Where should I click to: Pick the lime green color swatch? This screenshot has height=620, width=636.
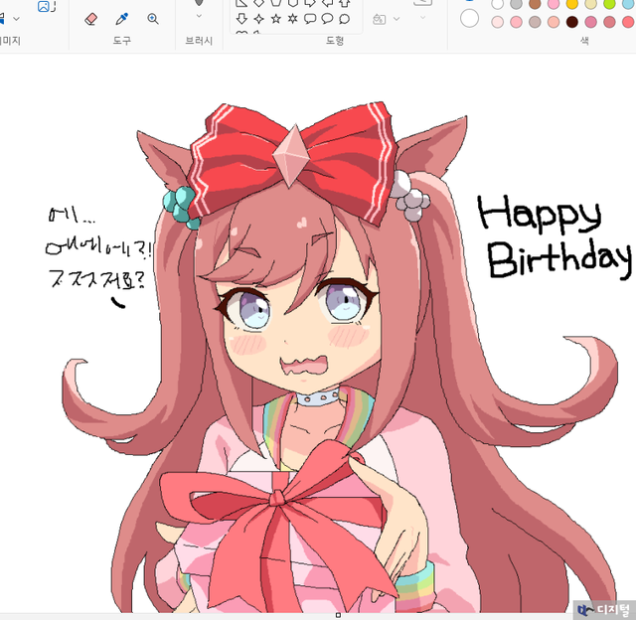(x=609, y=4)
